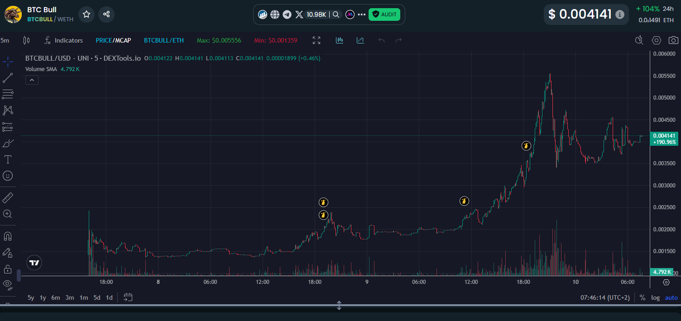Add BTC Bull to favorites star
The height and width of the screenshot is (321, 681).
pos(86,14)
